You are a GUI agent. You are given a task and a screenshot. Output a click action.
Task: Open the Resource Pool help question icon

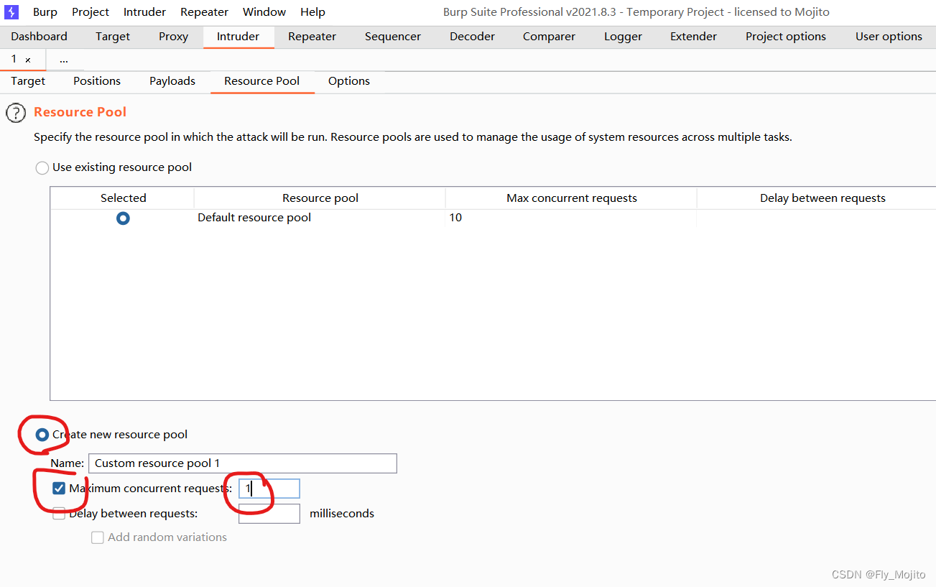pos(16,113)
